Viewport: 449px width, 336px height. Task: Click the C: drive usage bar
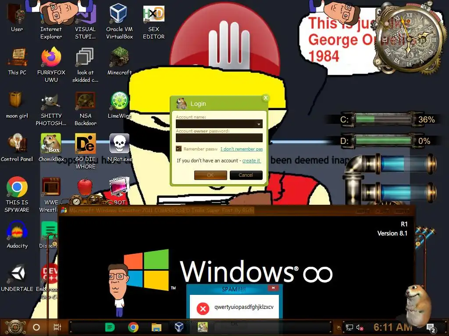click(383, 119)
